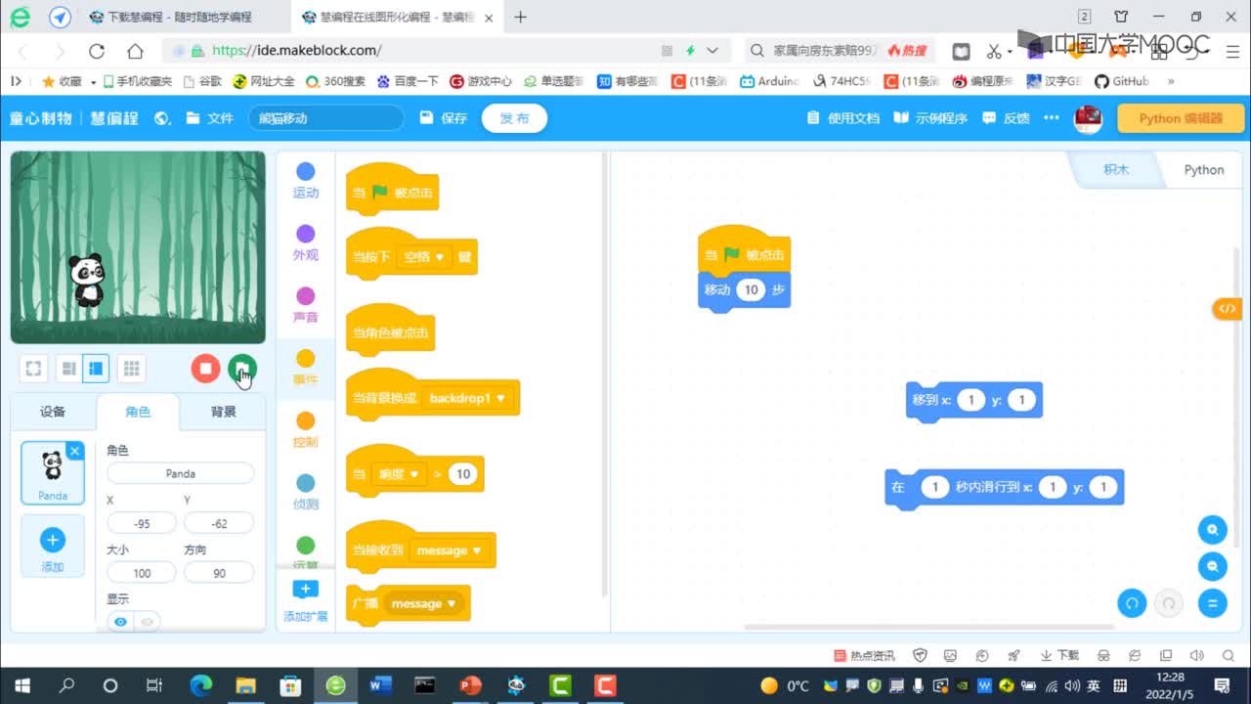The width and height of the screenshot is (1251, 704).
Task: Select the 声音 block category
Action: [306, 306]
